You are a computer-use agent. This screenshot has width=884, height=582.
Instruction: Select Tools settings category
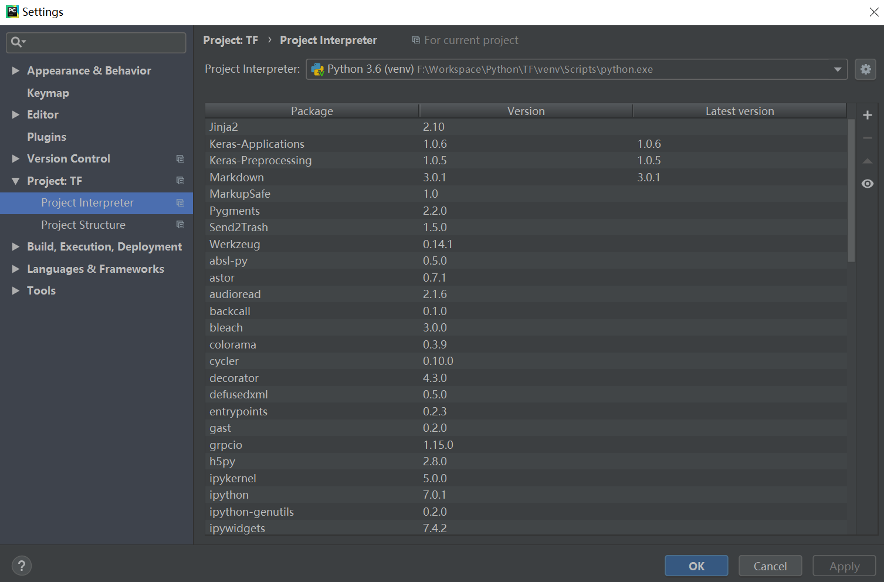(x=41, y=290)
